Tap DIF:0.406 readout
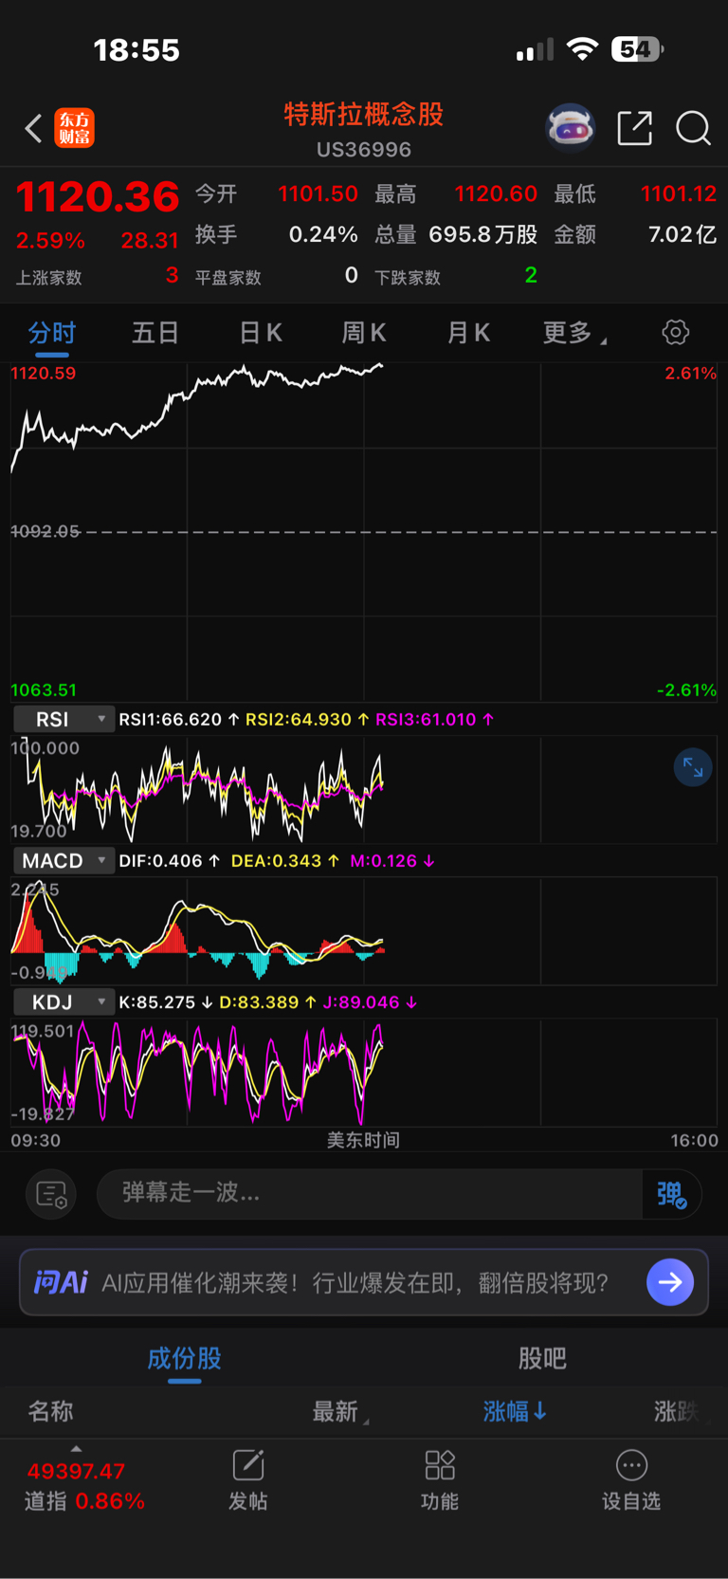 pyautogui.click(x=169, y=861)
